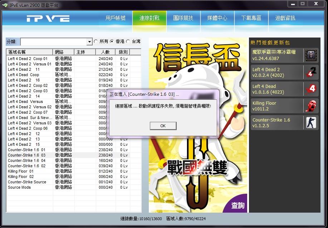Sort by the 區域名稱 column header
The height and width of the screenshot is (228, 328).
tap(29, 52)
